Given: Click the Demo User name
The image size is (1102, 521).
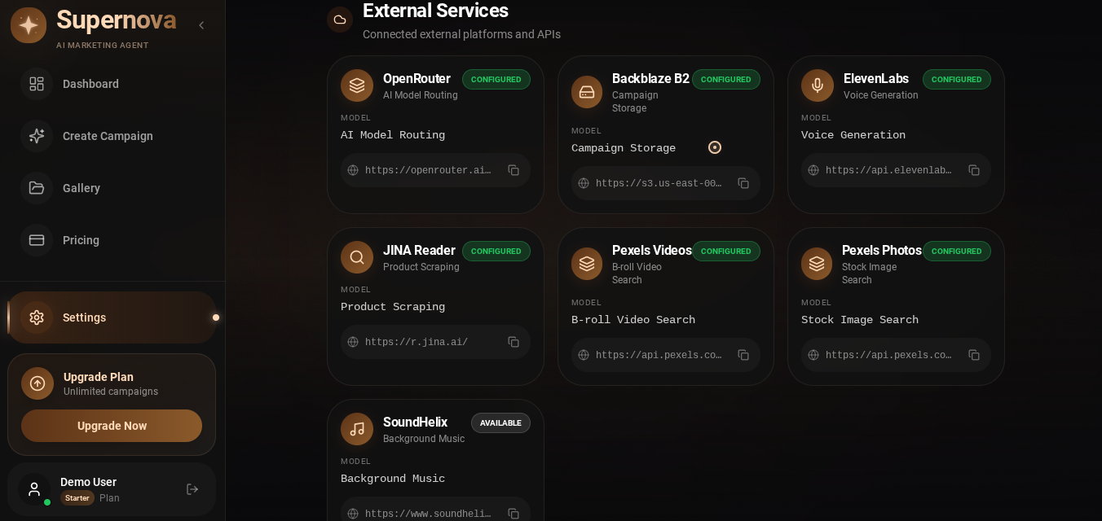Looking at the screenshot, I should point(88,482).
